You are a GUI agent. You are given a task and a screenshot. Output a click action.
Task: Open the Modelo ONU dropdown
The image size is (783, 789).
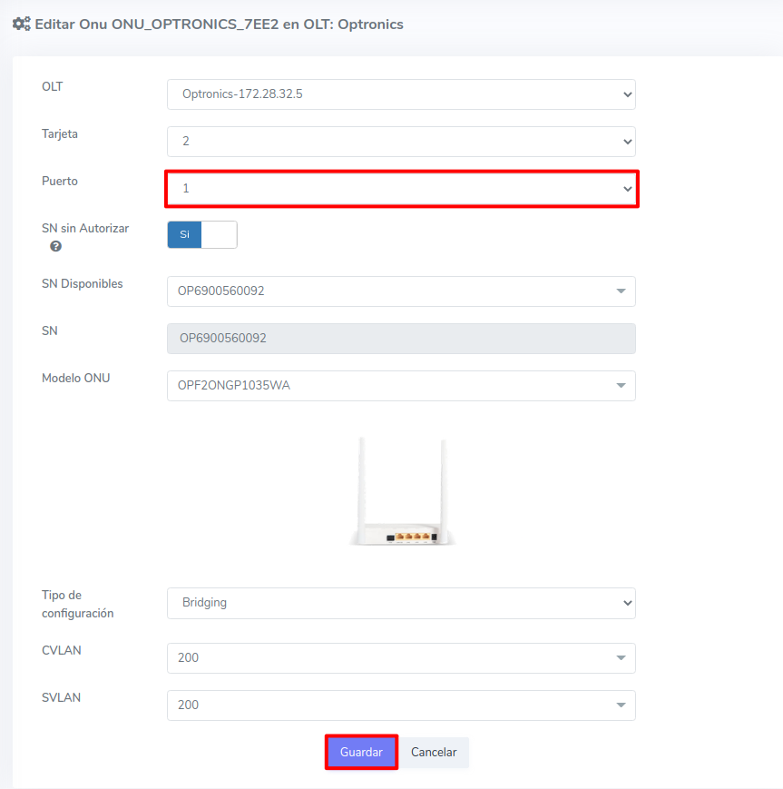coord(401,386)
